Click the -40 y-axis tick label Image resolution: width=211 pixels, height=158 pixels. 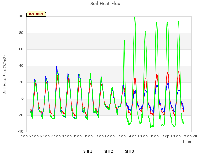point(20,132)
